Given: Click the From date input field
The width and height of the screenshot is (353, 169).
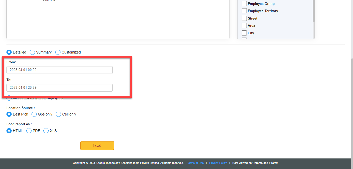Looking at the screenshot, I should [x=59, y=70].
